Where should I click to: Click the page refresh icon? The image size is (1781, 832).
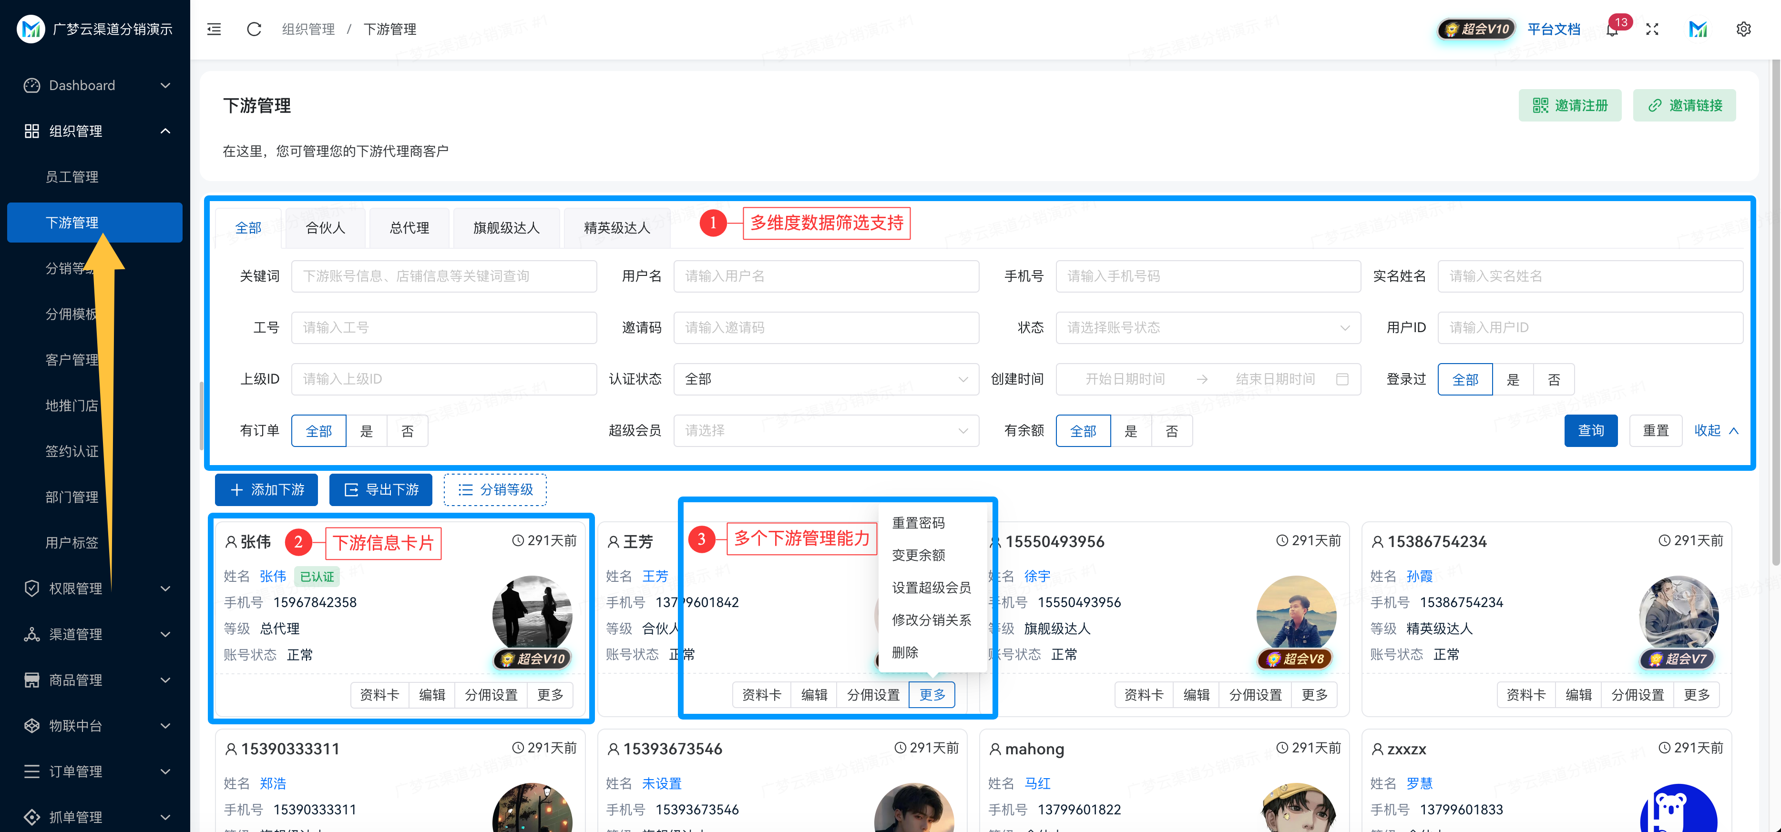pyautogui.click(x=254, y=29)
